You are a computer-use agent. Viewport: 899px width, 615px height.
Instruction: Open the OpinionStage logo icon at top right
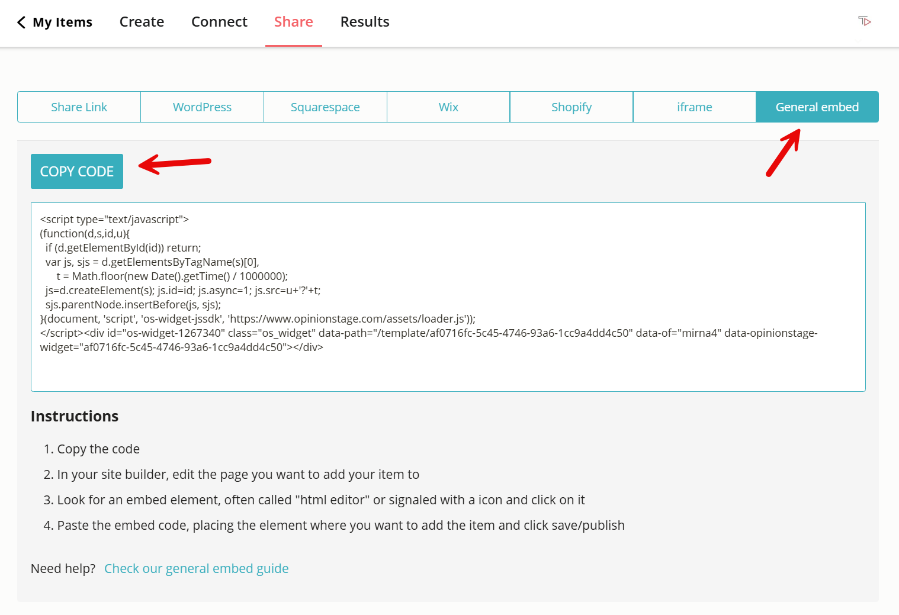pos(865,21)
